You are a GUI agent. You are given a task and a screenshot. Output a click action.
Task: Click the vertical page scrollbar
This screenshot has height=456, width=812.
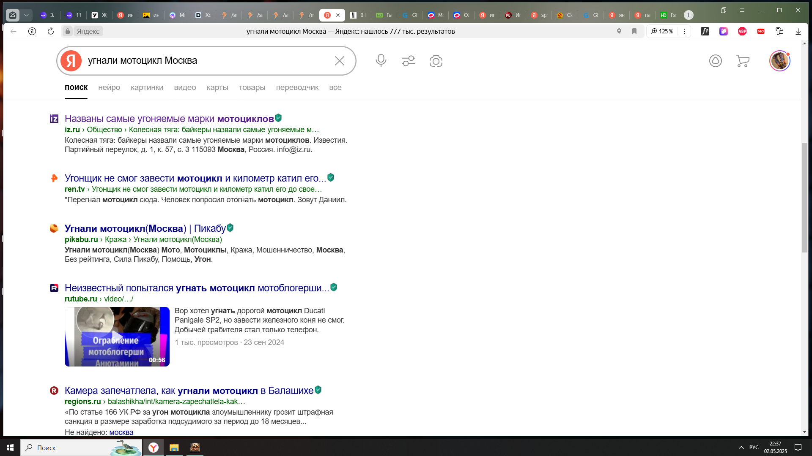(x=804, y=198)
